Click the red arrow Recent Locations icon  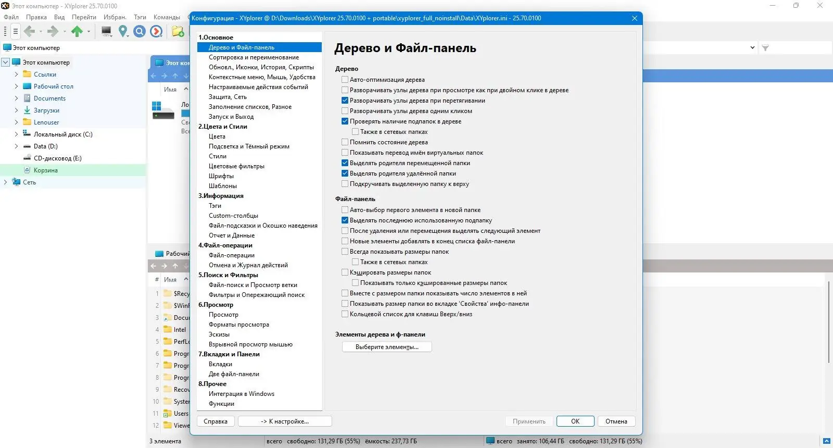[156, 32]
